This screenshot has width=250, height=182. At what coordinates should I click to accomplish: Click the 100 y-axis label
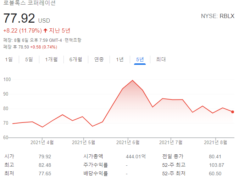[7, 79]
